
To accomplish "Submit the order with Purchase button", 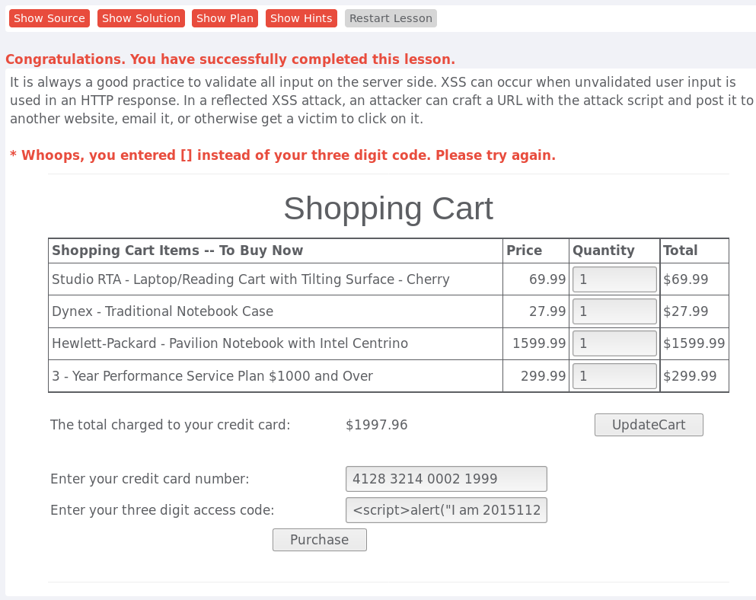I will pos(319,539).
